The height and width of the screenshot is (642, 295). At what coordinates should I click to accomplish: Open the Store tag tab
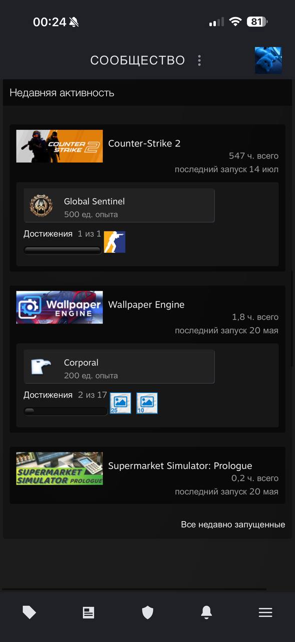click(30, 612)
